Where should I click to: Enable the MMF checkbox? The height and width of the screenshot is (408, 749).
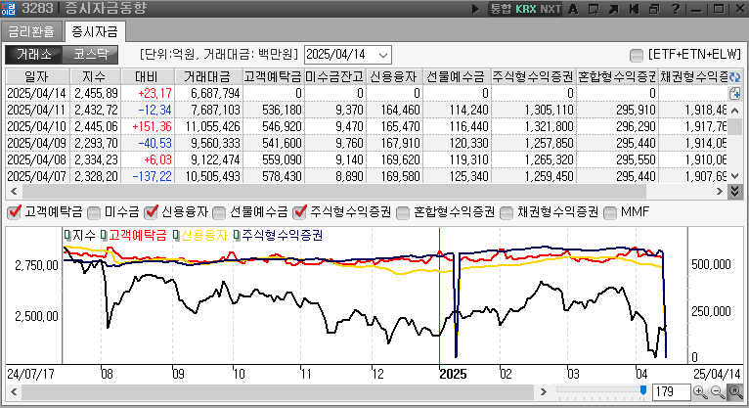(610, 212)
